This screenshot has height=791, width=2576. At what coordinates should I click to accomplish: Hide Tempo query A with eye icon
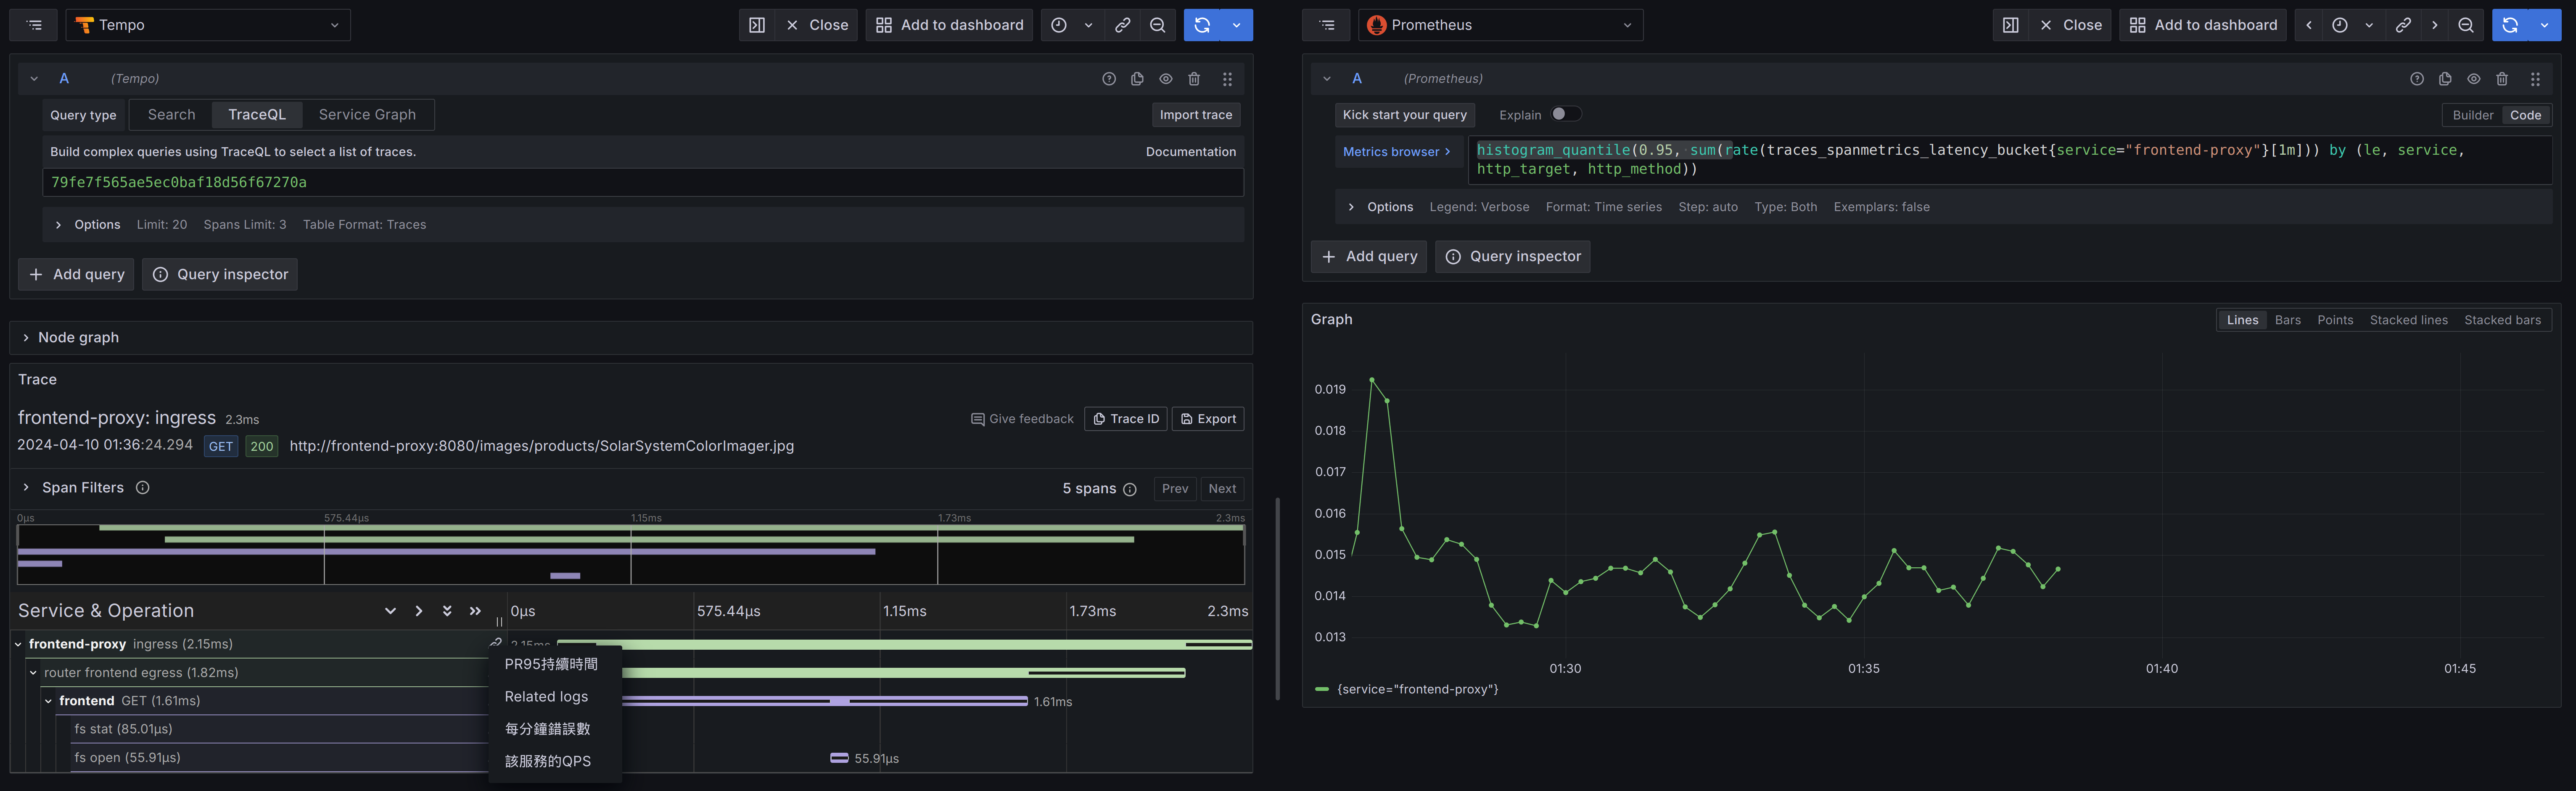pyautogui.click(x=1166, y=79)
